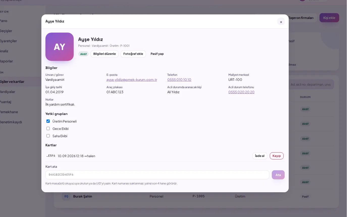Click the İşe giriş tarihi value 01.04.2019

click(x=55, y=92)
